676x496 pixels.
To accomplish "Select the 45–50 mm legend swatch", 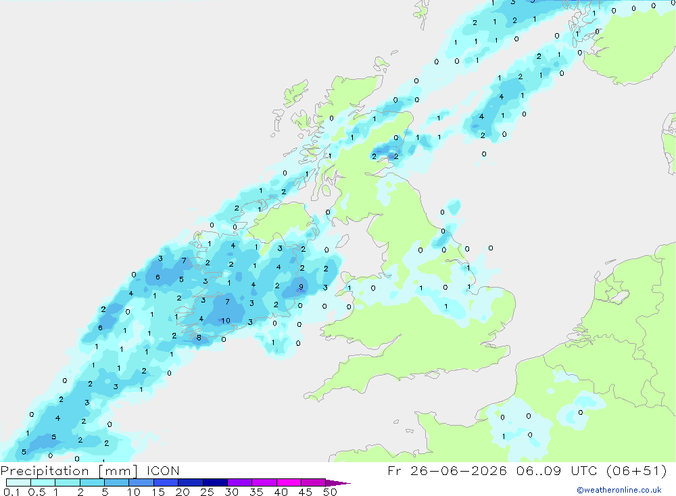I will (x=314, y=482).
